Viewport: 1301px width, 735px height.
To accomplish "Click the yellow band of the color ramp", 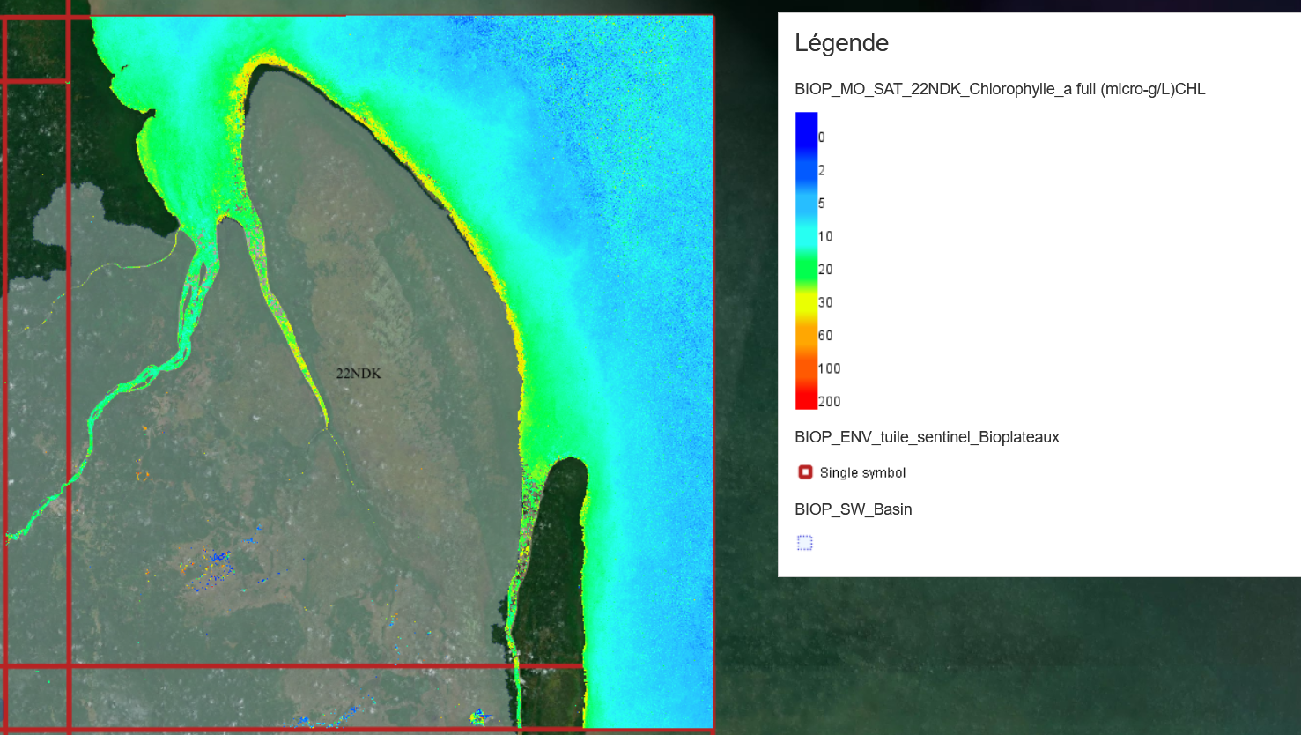I will 806,302.
